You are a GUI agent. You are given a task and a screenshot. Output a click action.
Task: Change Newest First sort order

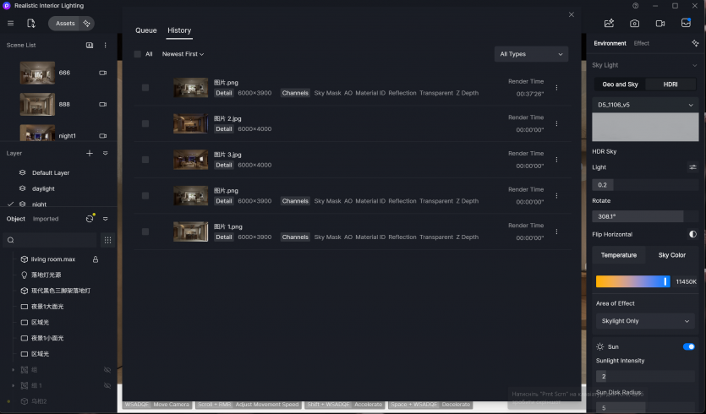[x=183, y=54]
